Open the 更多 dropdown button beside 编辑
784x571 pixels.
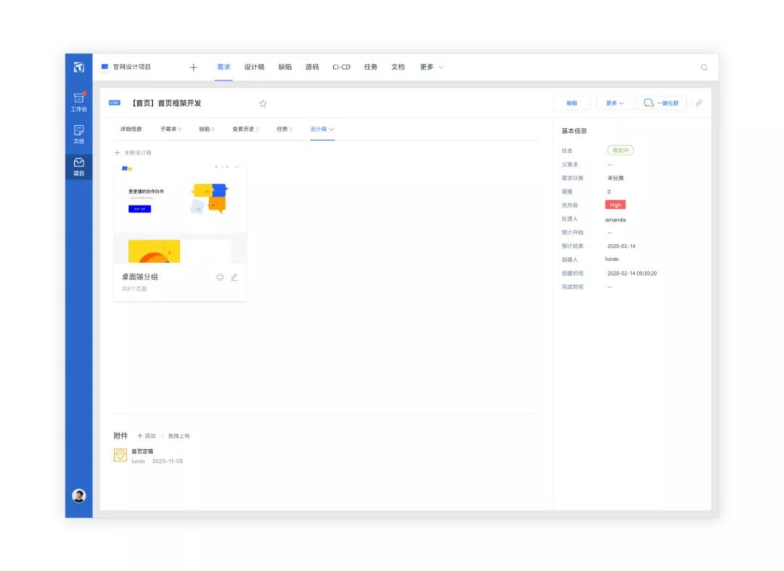tap(615, 104)
